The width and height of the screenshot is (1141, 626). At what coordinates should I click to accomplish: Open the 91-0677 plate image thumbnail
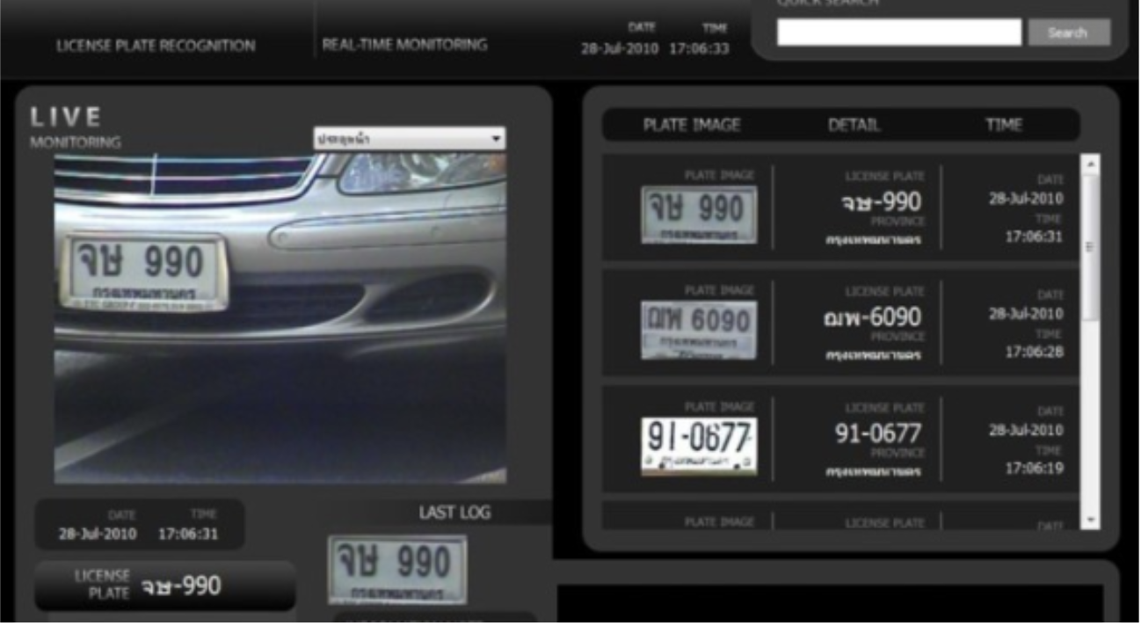pyautogui.click(x=699, y=446)
